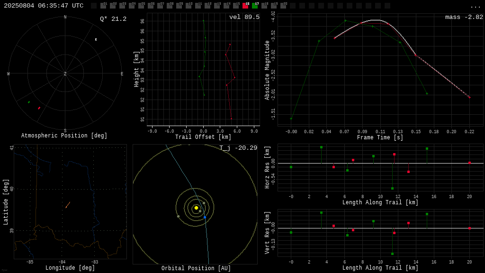Click the red meteor marker on sky plot
Viewport: 485px width, 273px height.
coord(39,108)
